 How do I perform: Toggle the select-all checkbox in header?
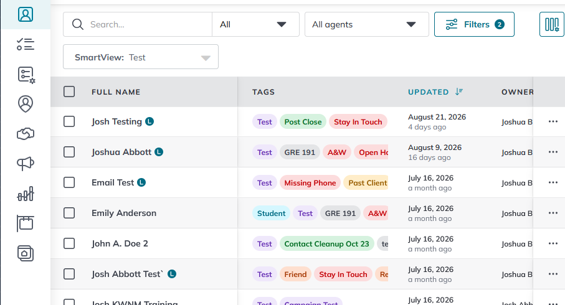point(69,91)
